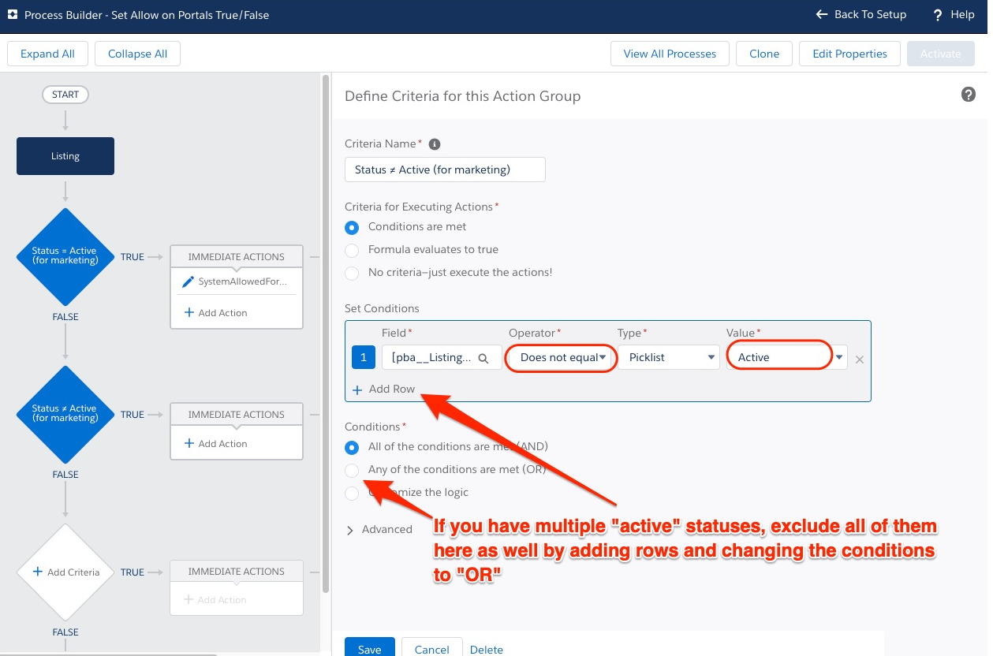Remove the condition row with the X icon
This screenshot has width=993, height=656.
859,360
